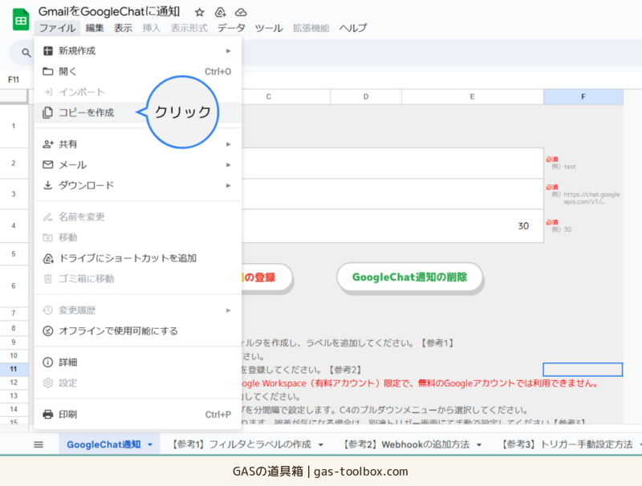Click the Google Sheets home logo
Image resolution: width=642 pixels, height=486 pixels.
pyautogui.click(x=21, y=19)
